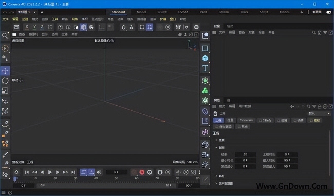
Task: Click the camera object icon
Action: [x=205, y=155]
